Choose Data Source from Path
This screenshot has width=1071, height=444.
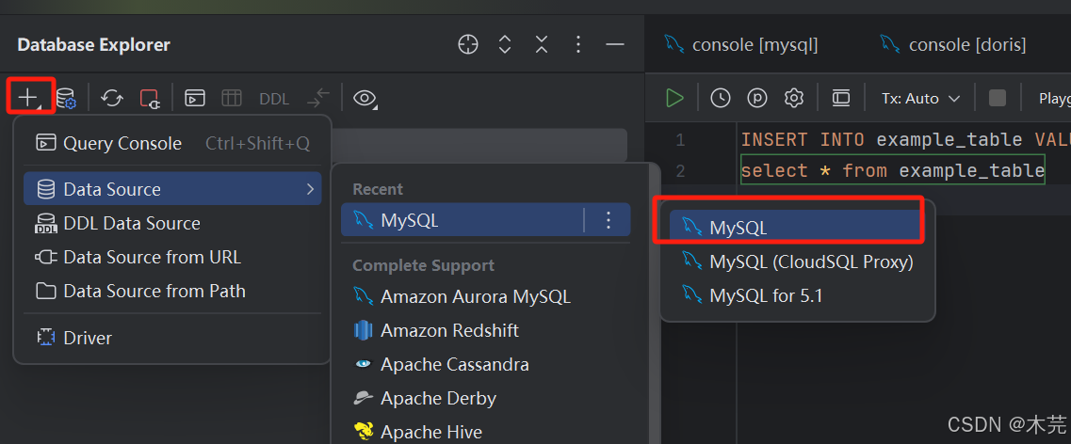point(172,292)
